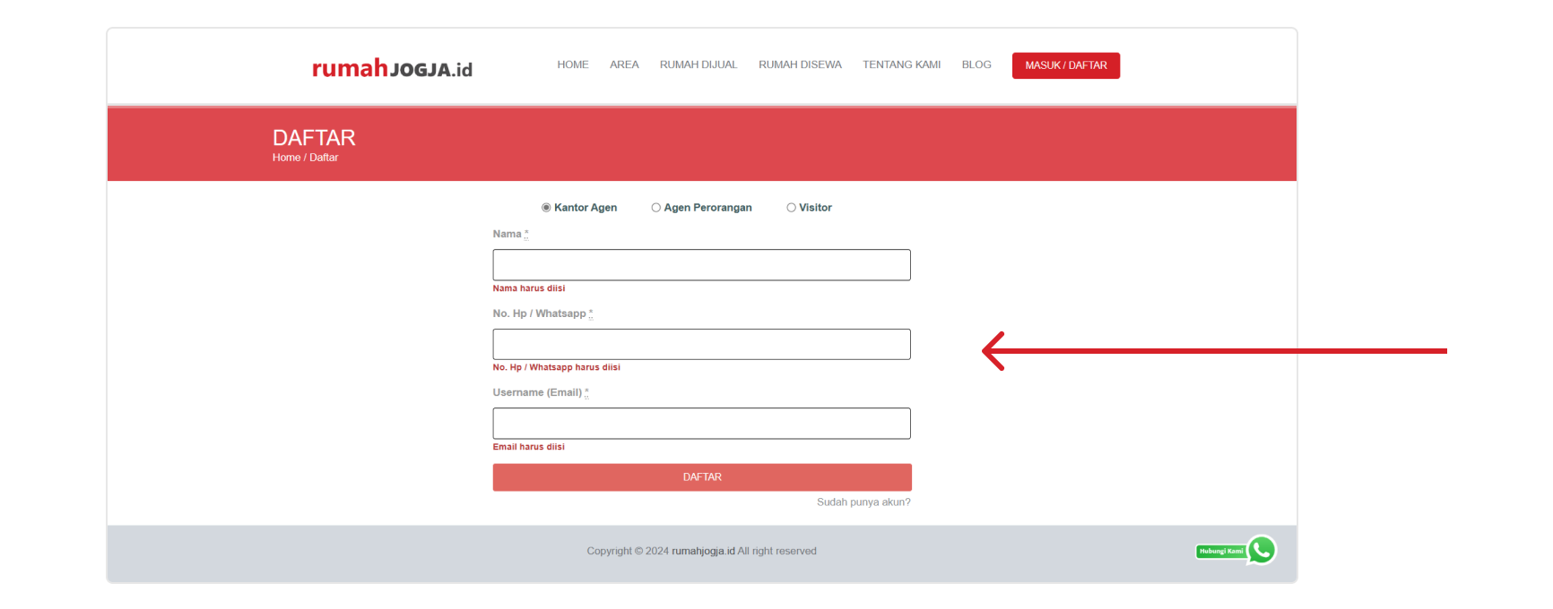Viewport: 1553px width, 609px height.
Task: Focus the No. Hp / Whatsapp input field
Action: click(701, 344)
